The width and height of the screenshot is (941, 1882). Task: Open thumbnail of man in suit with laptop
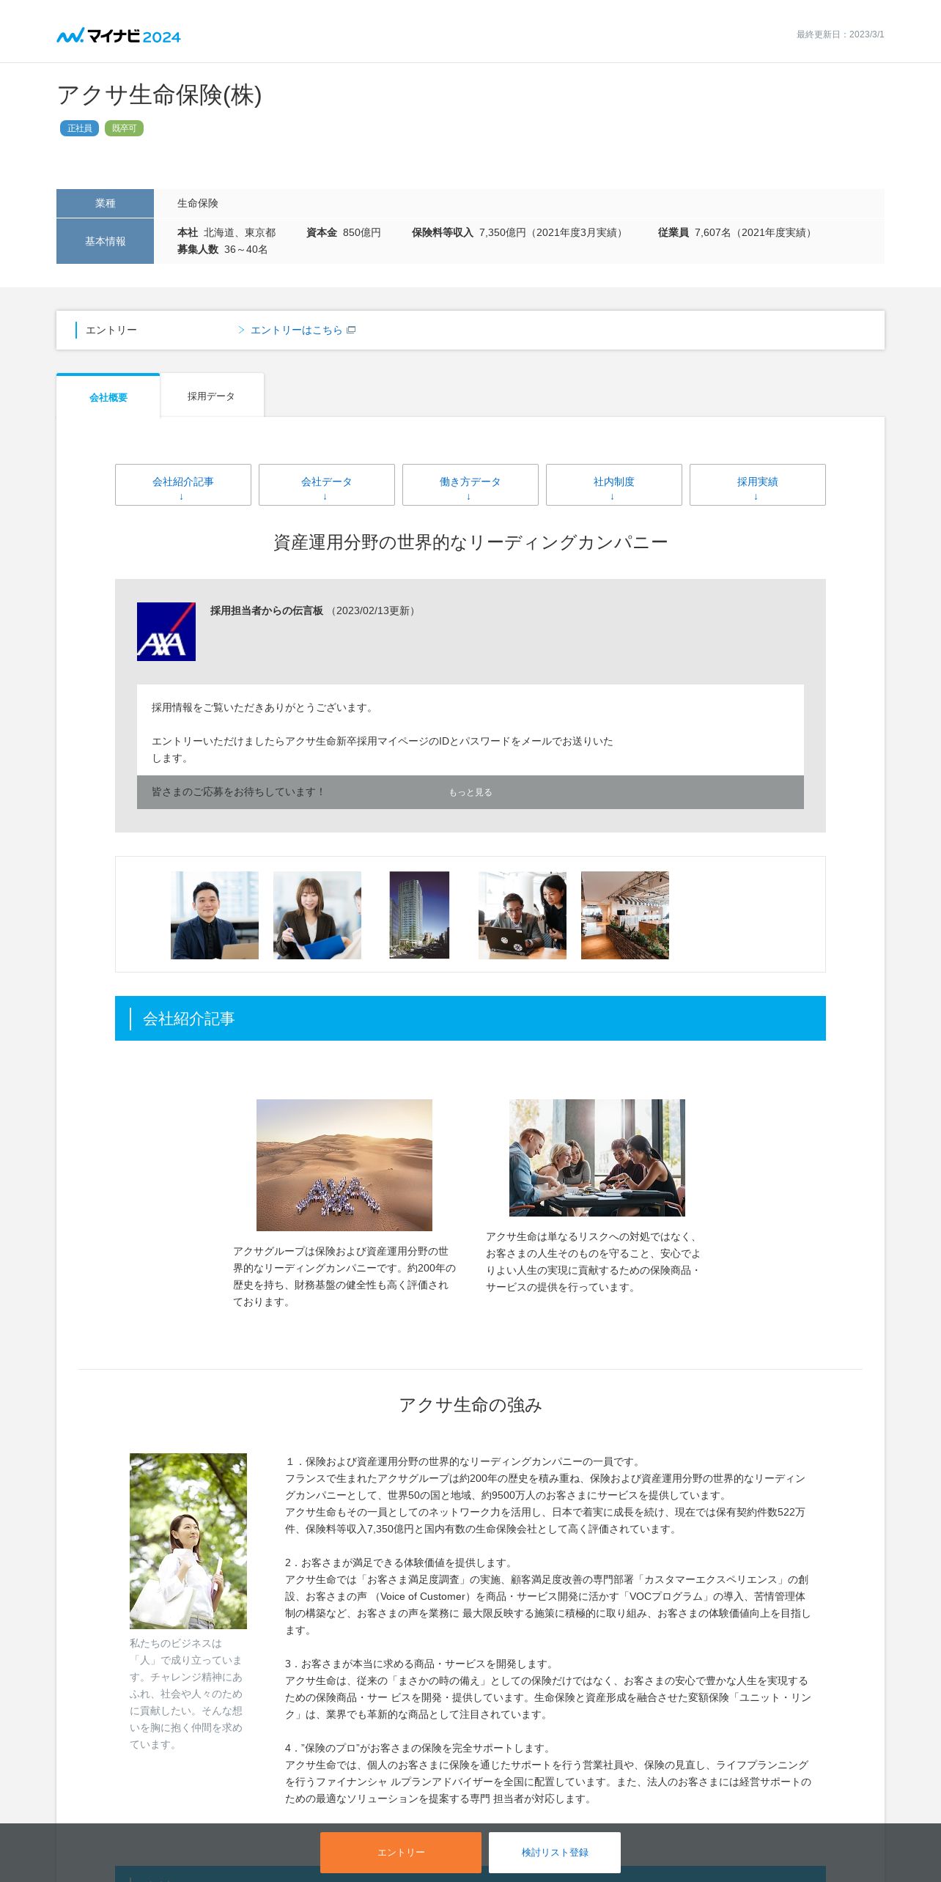pyautogui.click(x=215, y=915)
